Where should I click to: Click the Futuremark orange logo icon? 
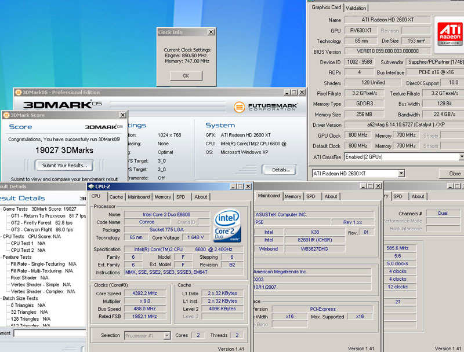[239, 107]
